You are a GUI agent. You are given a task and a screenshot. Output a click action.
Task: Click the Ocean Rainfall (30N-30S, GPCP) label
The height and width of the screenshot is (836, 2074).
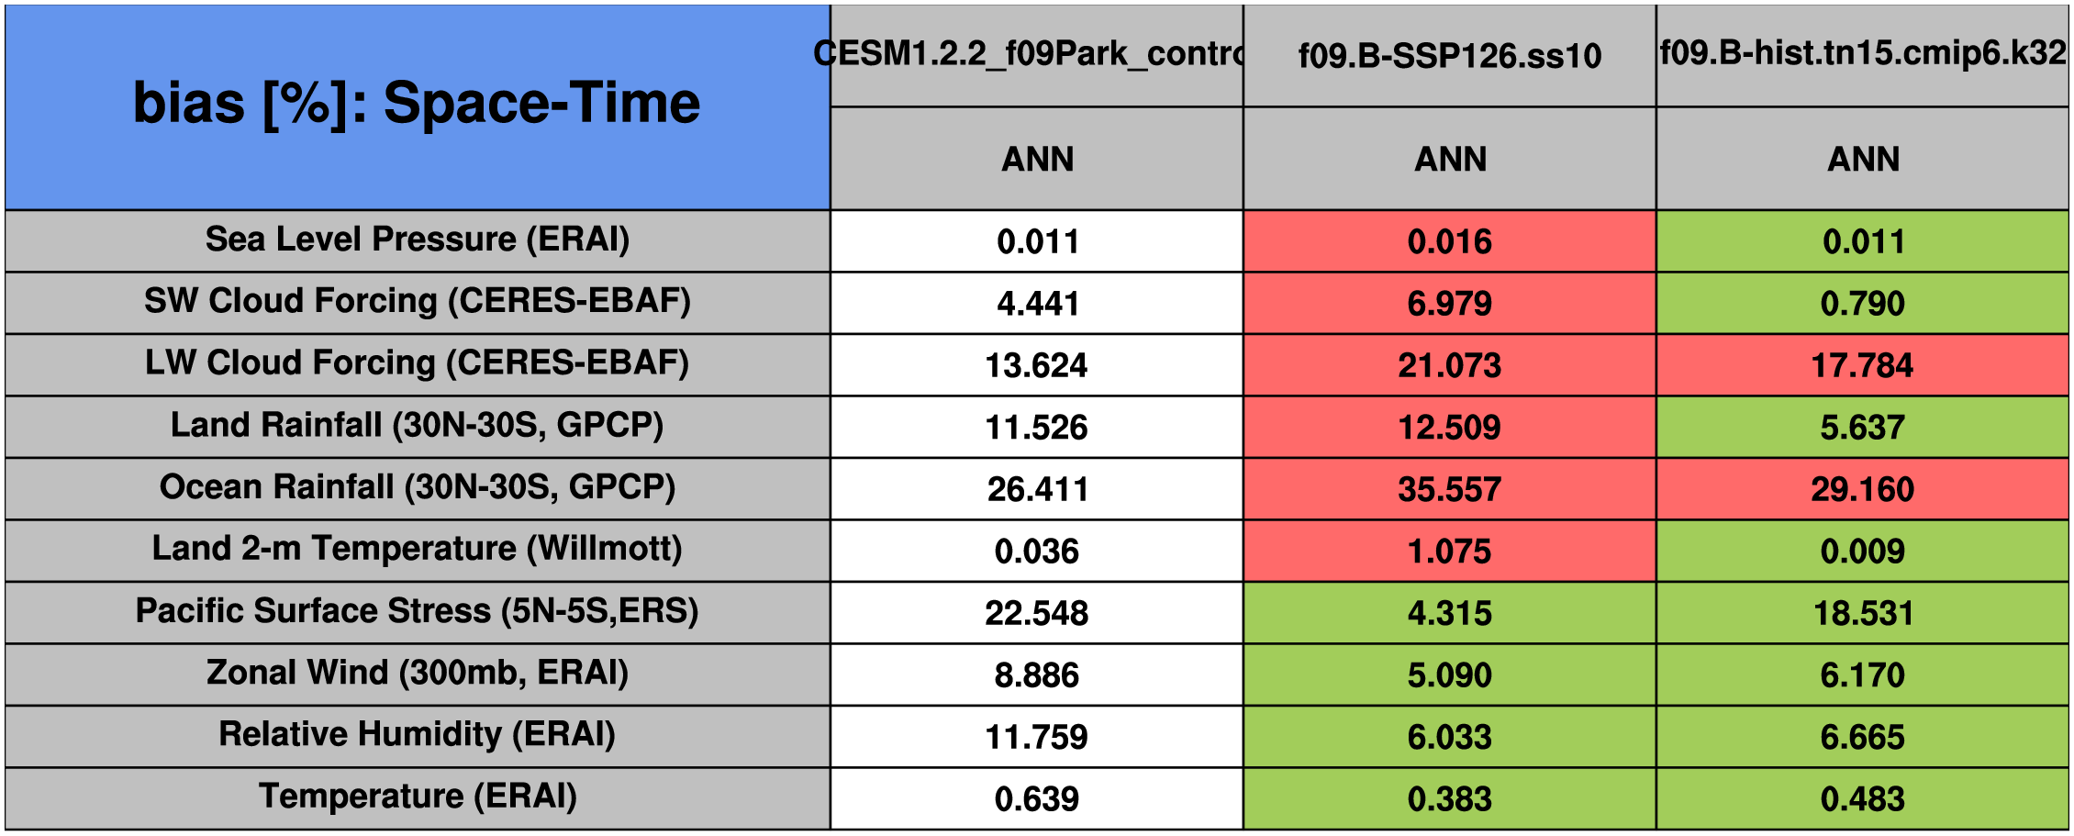click(417, 487)
